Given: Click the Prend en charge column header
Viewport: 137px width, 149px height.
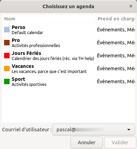Looking at the screenshot, I should pyautogui.click(x=115, y=19).
